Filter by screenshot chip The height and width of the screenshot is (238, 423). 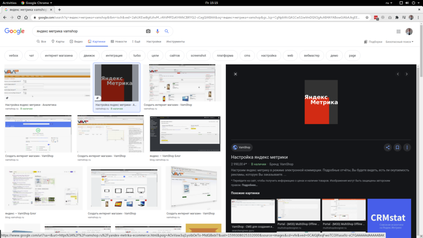click(x=198, y=56)
